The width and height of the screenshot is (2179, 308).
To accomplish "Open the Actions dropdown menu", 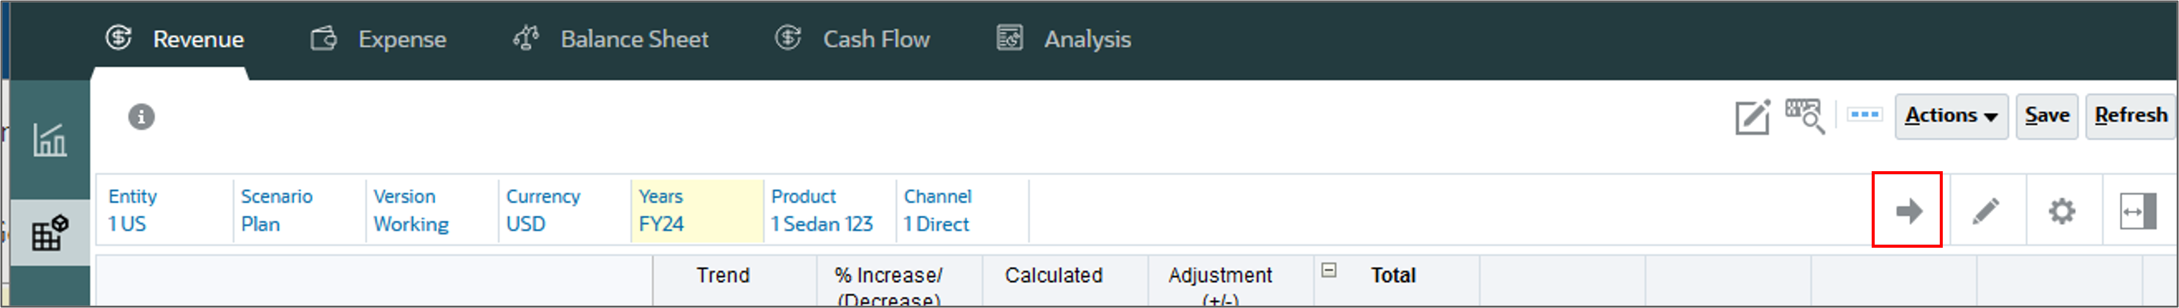I will [1951, 116].
